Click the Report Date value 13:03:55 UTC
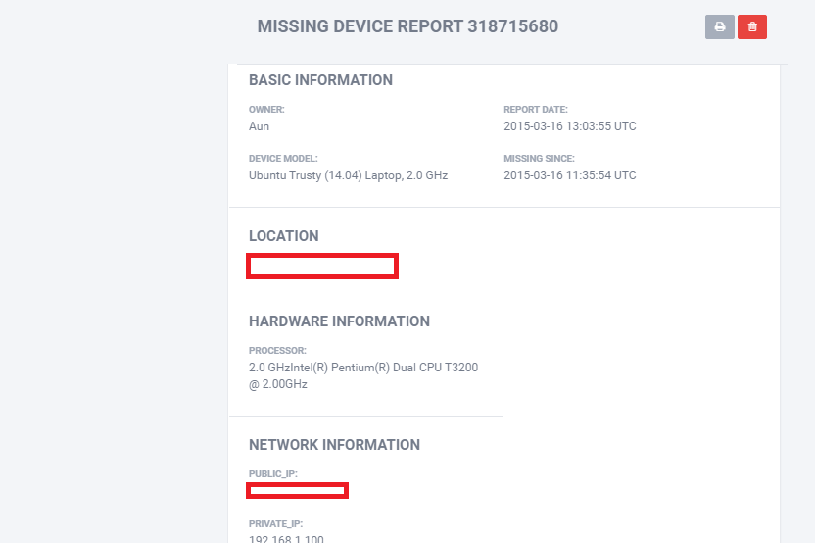The height and width of the screenshot is (543, 815). pyautogui.click(x=570, y=126)
